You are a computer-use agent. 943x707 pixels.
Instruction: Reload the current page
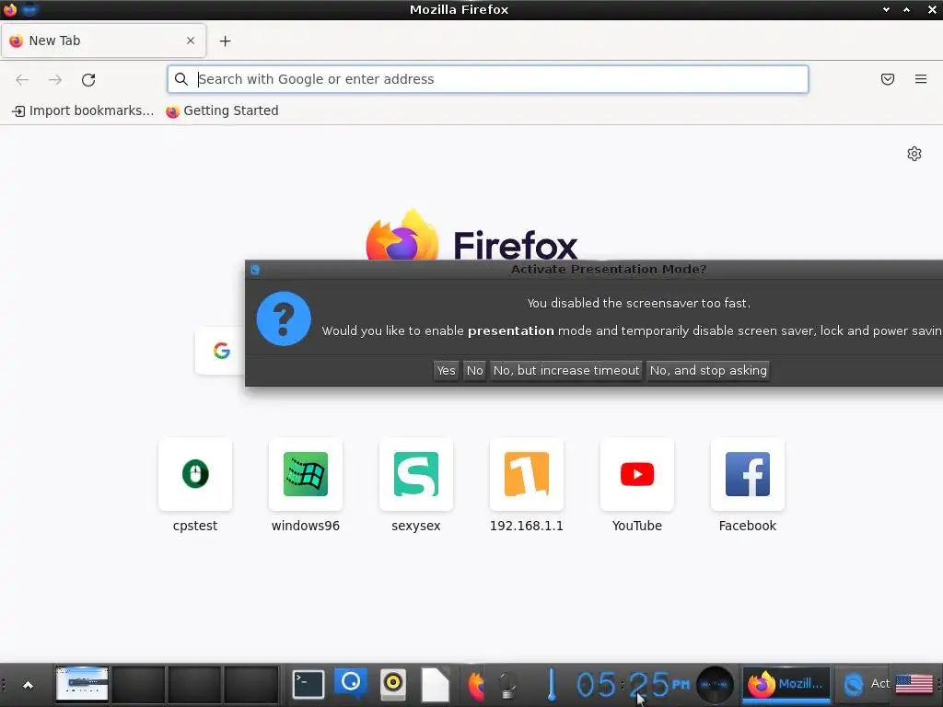[88, 79]
